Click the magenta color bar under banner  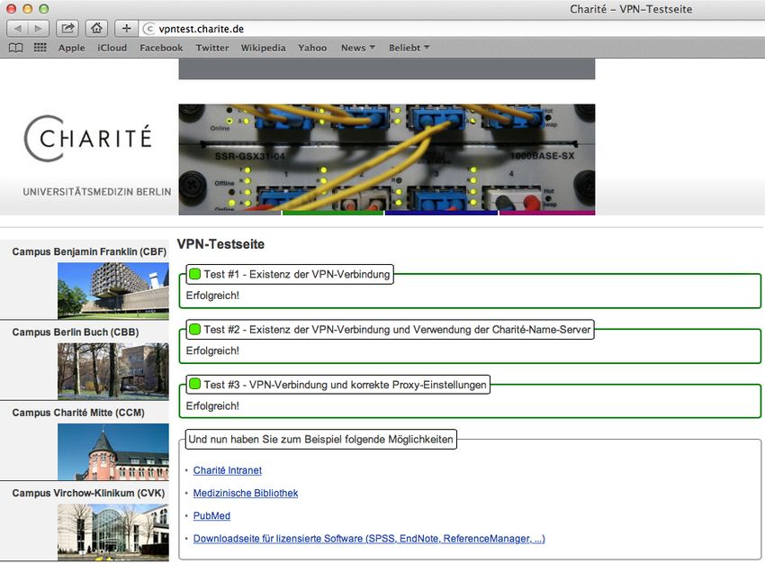547,213
